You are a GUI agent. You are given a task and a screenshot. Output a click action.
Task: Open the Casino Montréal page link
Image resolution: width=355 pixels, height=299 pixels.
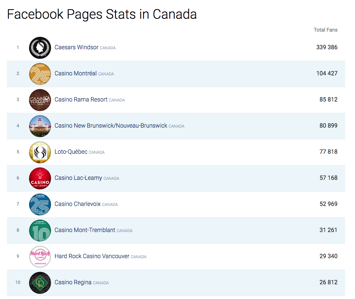[x=76, y=74]
